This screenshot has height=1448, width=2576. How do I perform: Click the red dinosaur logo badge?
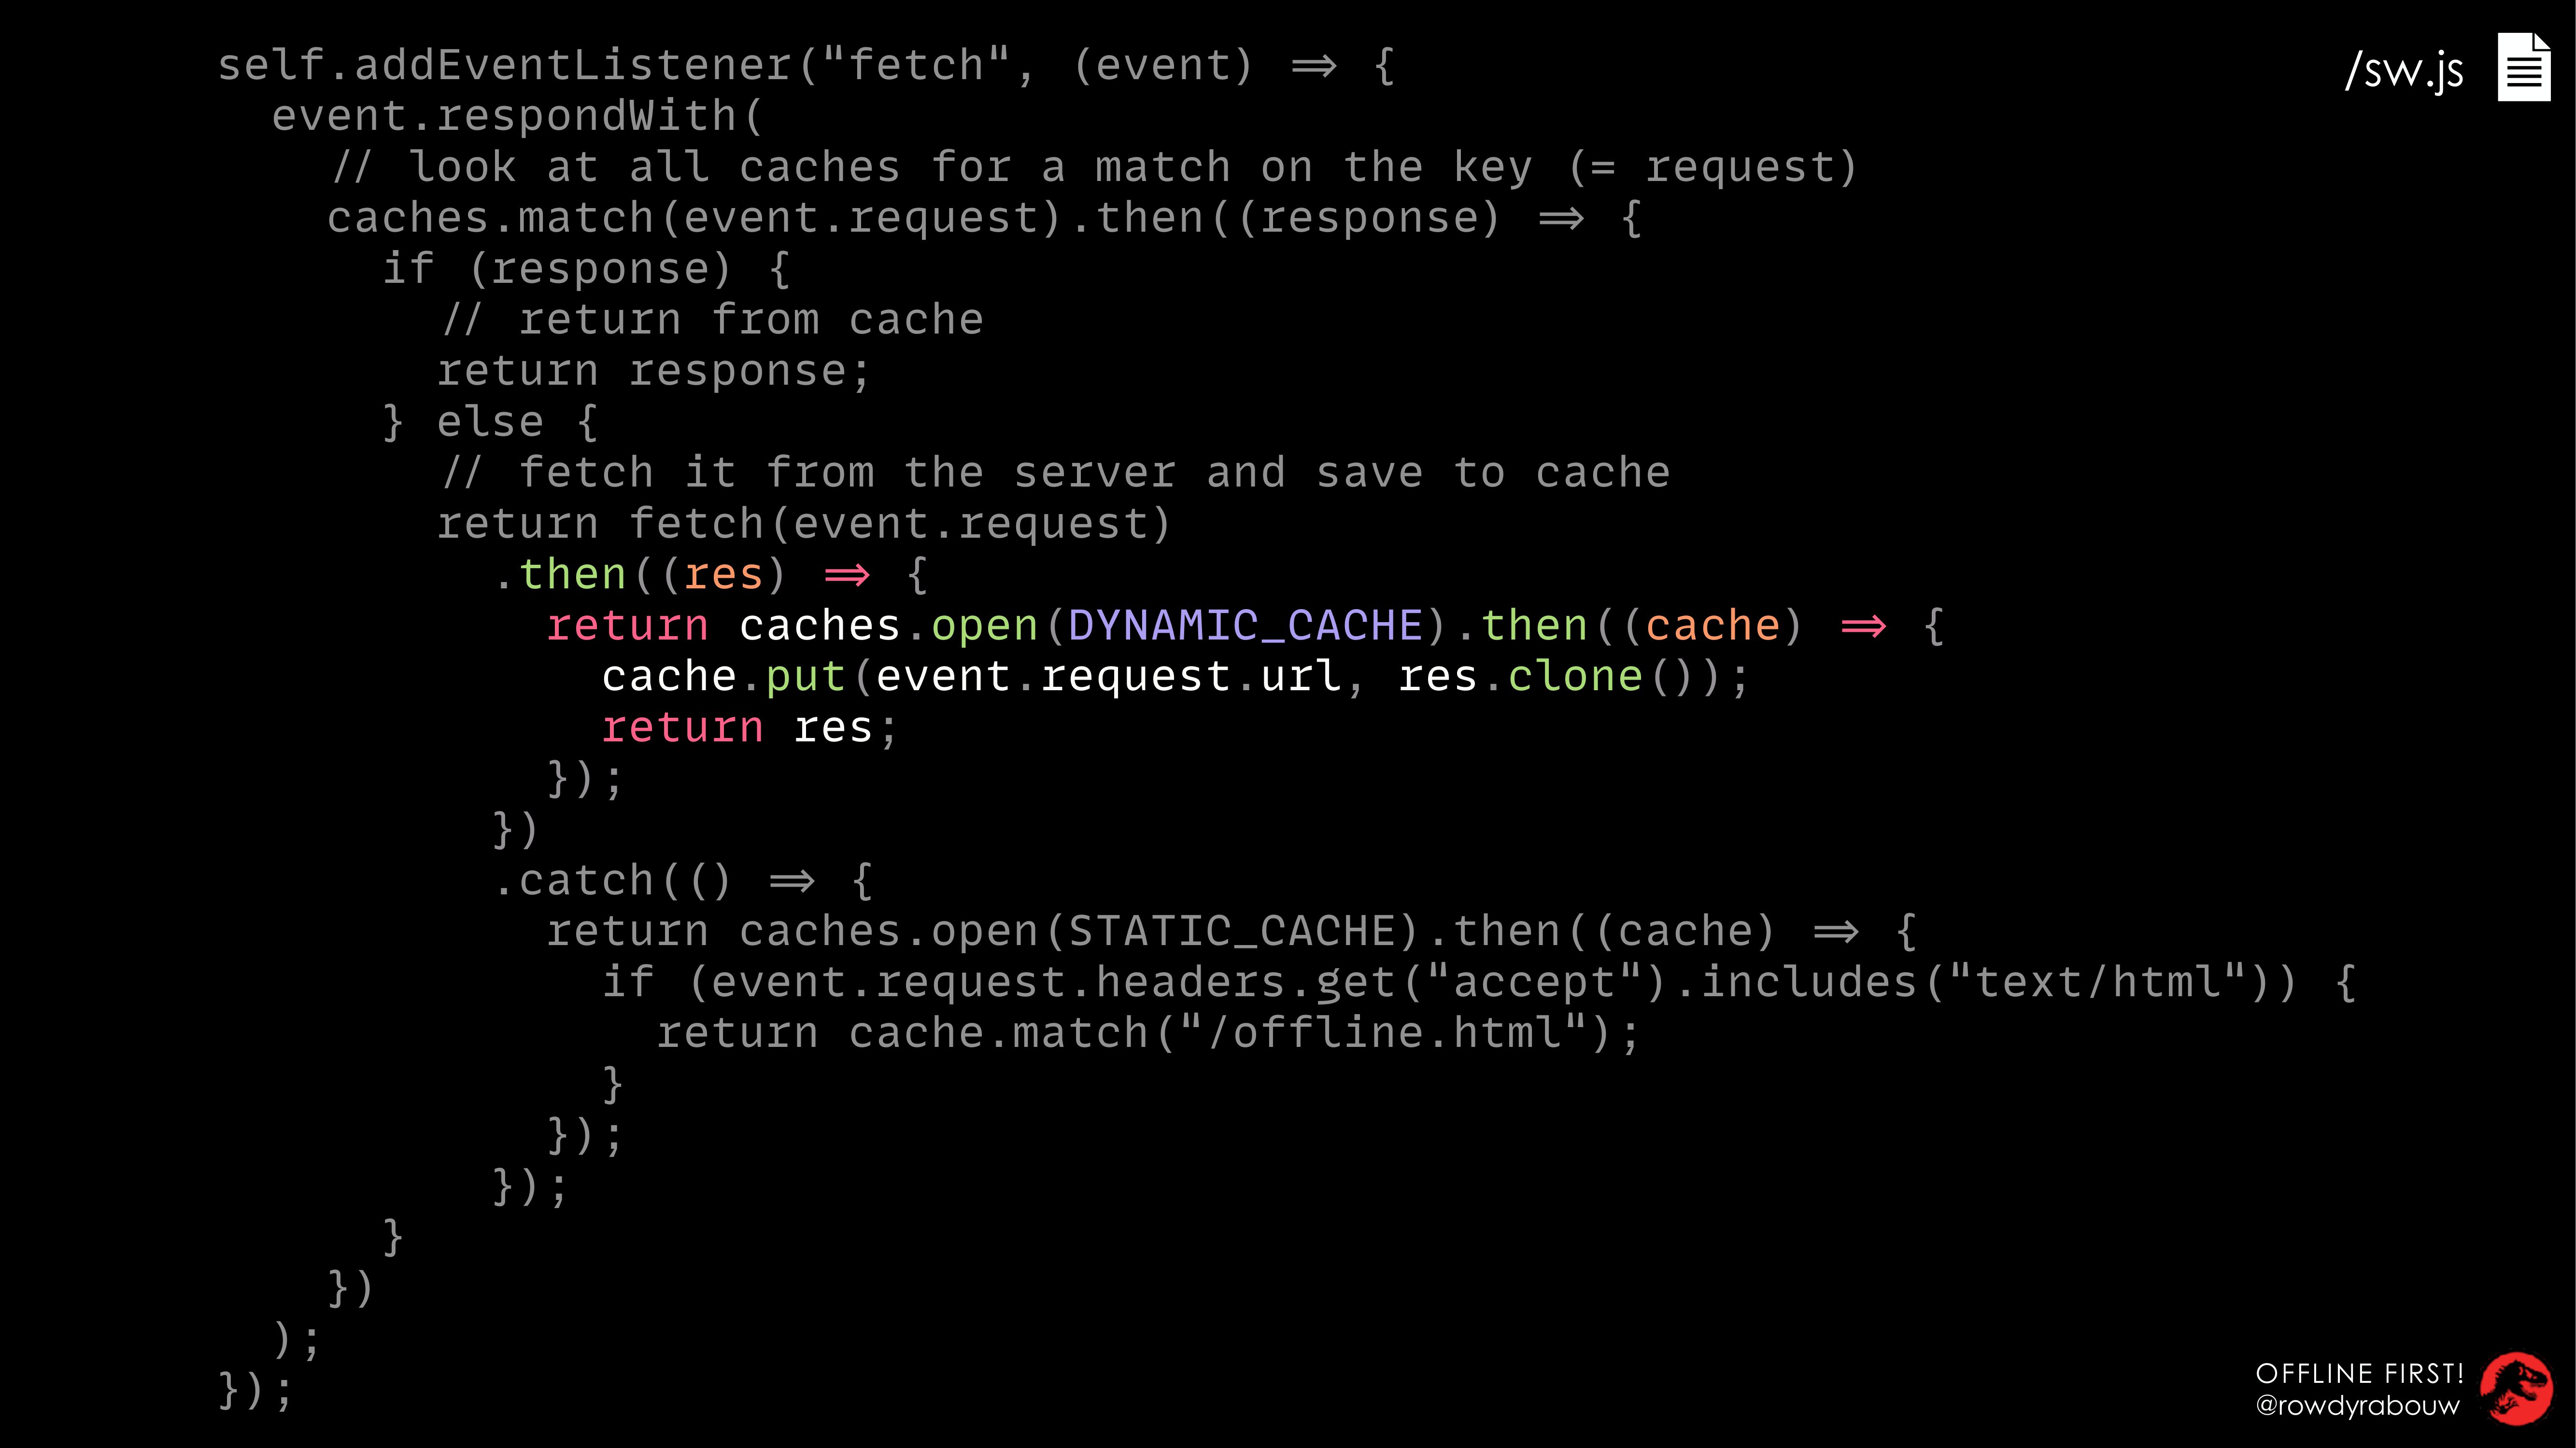point(2516,1388)
